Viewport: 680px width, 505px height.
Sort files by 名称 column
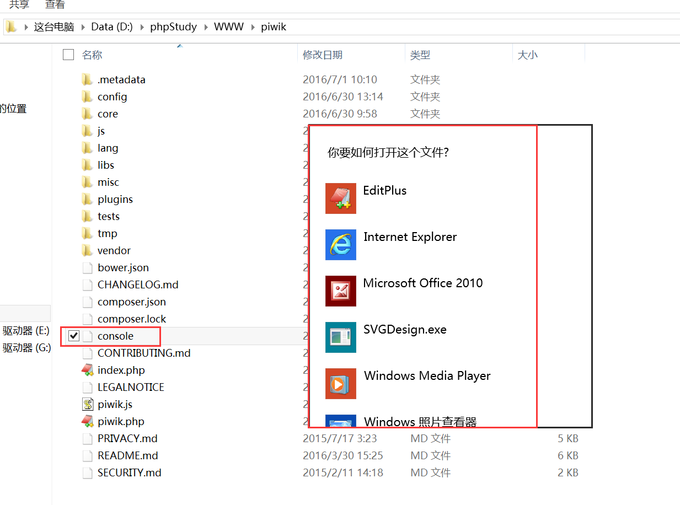(92, 55)
